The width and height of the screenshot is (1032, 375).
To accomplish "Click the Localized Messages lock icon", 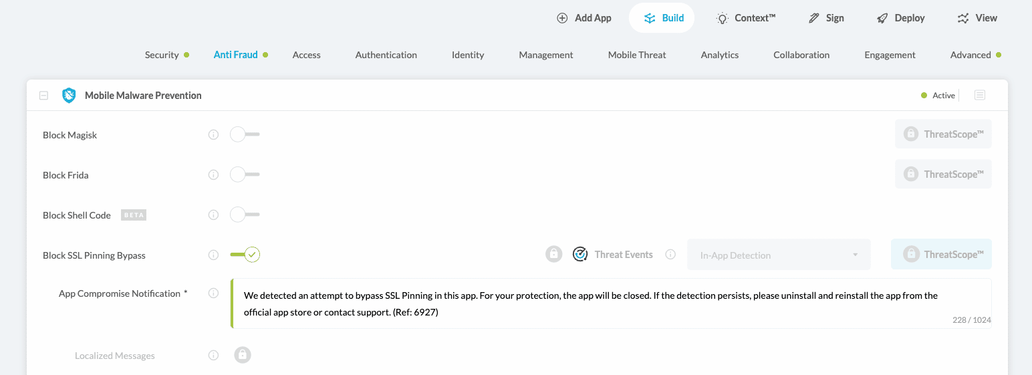I will click(243, 355).
